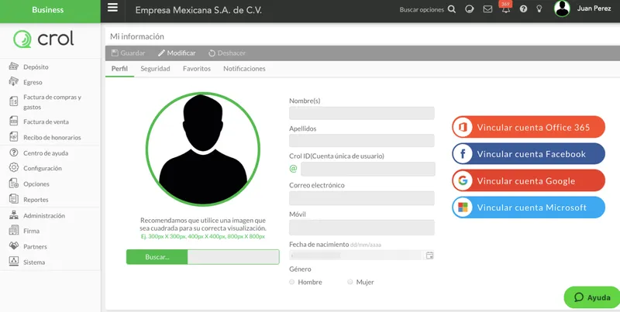The height and width of the screenshot is (312, 620).
Task: Click the Egreso sidebar icon
Action: (x=14, y=82)
